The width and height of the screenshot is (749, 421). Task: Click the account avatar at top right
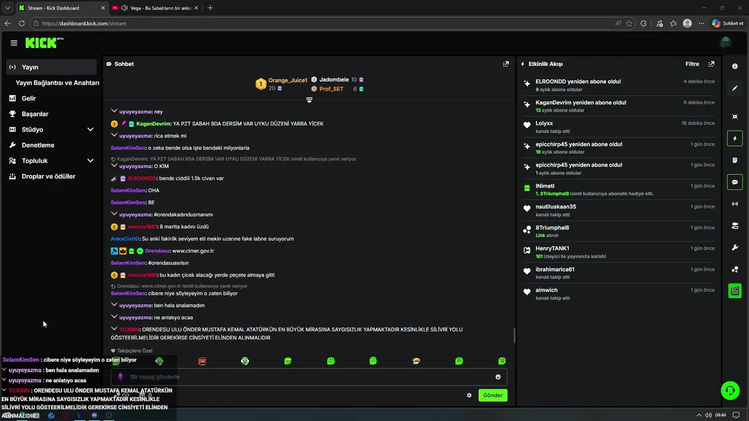click(726, 43)
